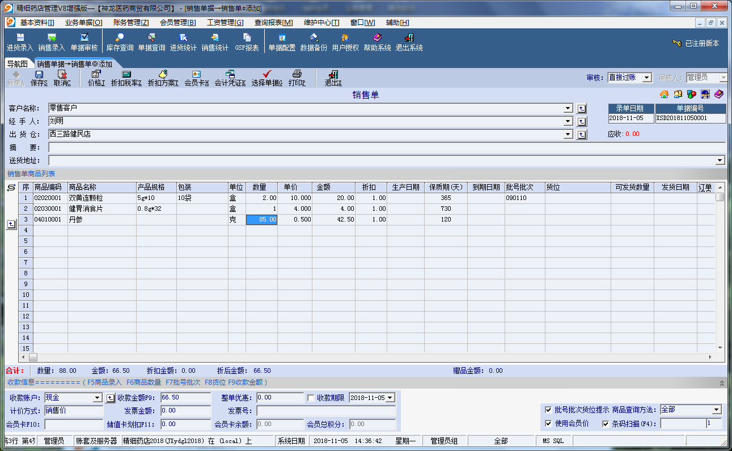Click lookup button next to 客户名称 field
This screenshot has width=732, height=451.
pyautogui.click(x=582, y=108)
